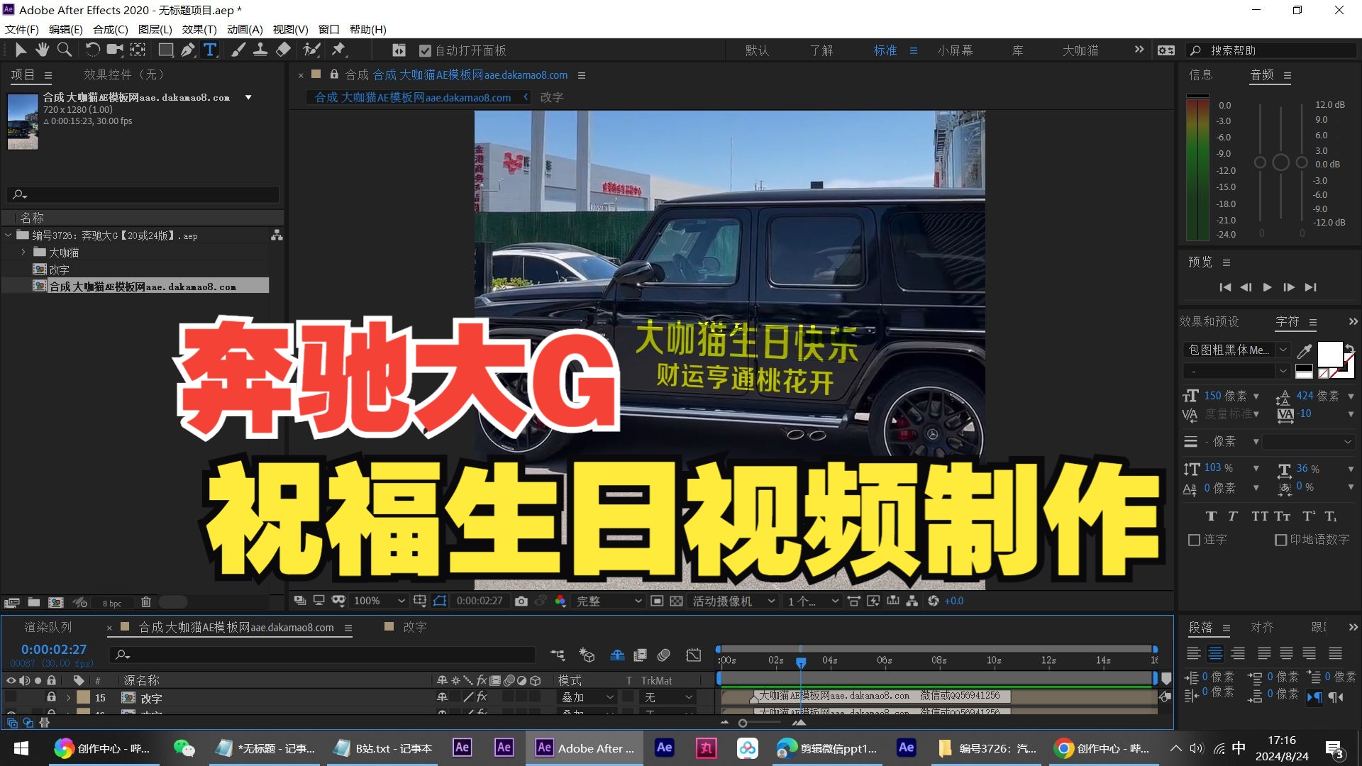Click the white fill color swatch

click(1330, 353)
